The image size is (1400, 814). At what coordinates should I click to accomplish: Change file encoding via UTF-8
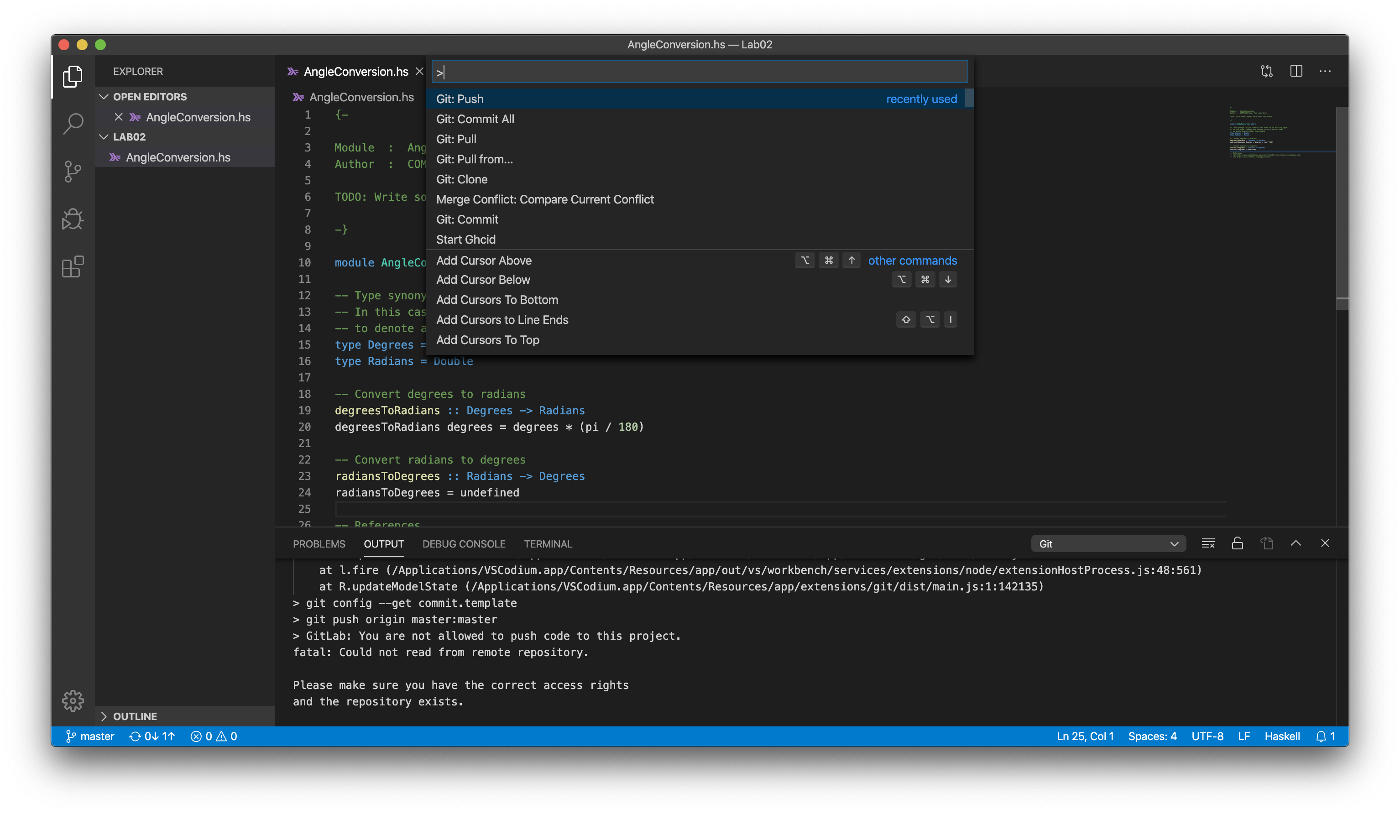click(x=1207, y=736)
